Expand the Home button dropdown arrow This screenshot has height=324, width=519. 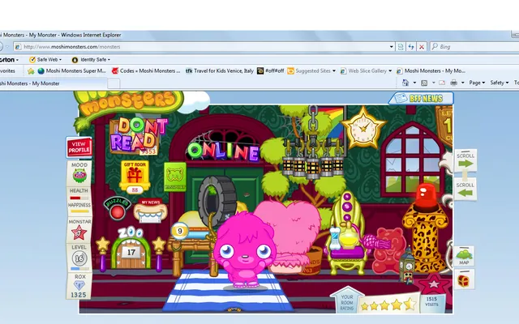click(x=414, y=83)
